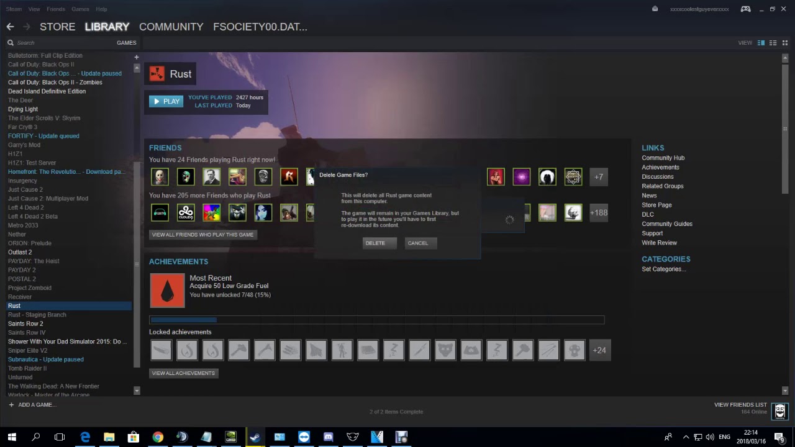Image resolution: width=795 pixels, height=447 pixels.
Task: Open the Store Page link
Action: [x=656, y=205]
